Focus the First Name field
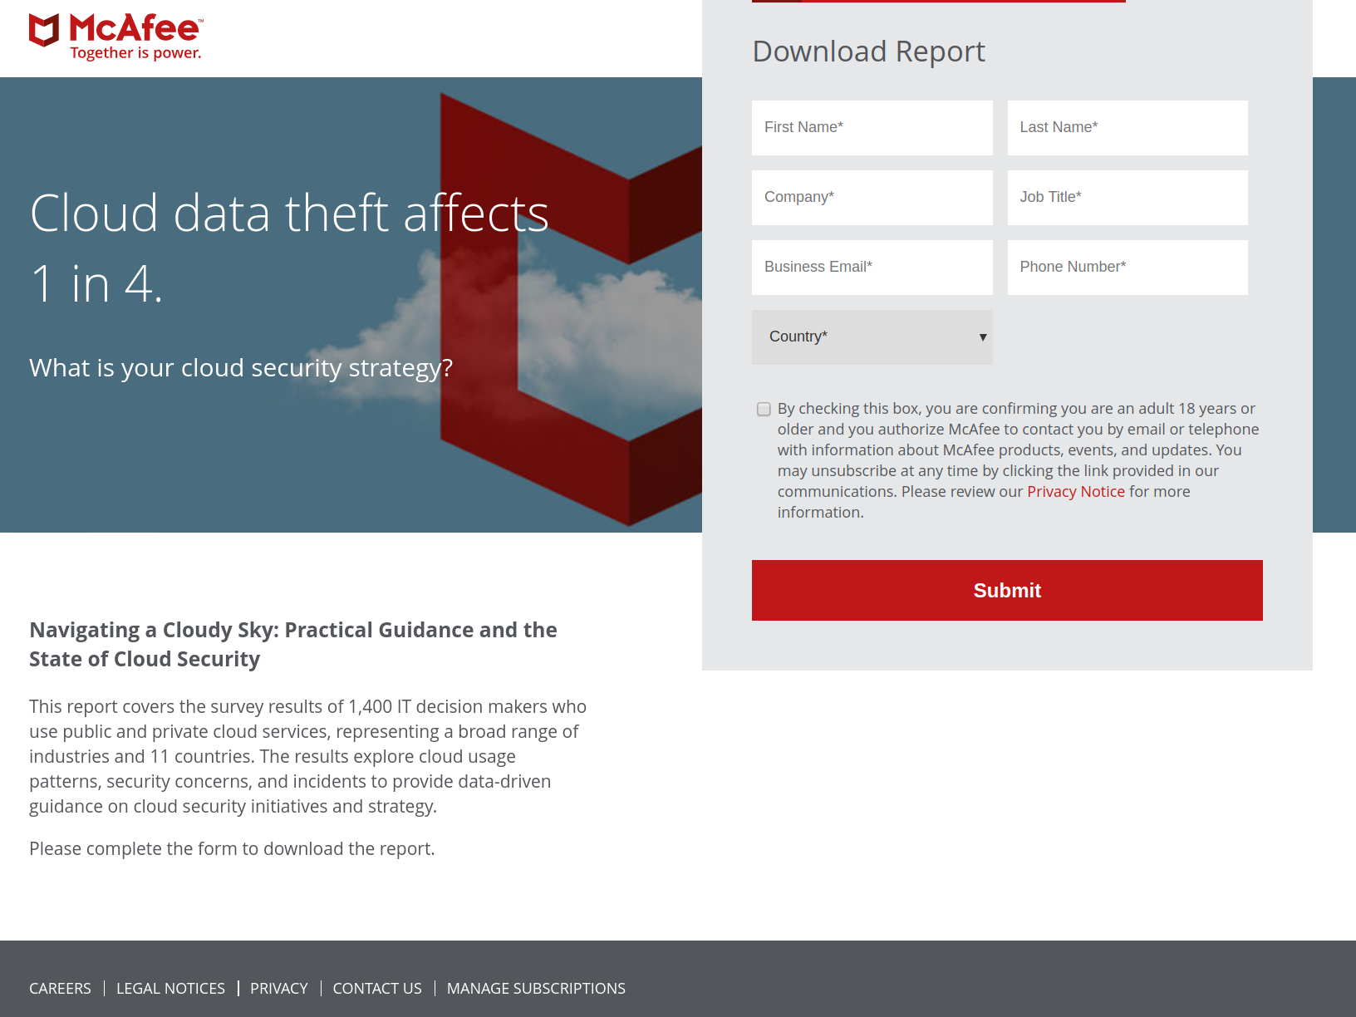Viewport: 1356px width, 1017px height. click(x=872, y=128)
